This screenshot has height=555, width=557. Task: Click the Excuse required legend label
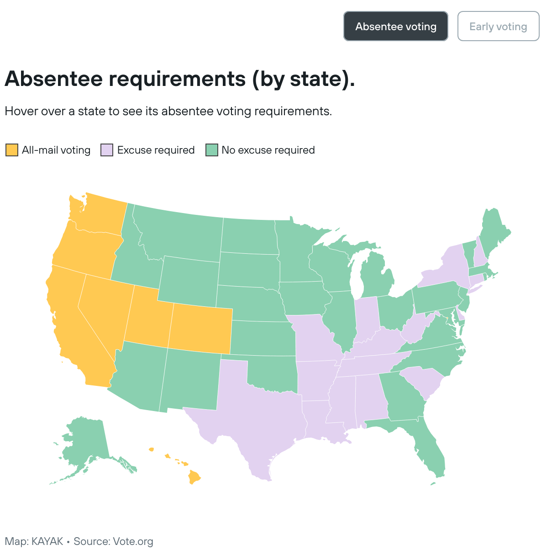point(156,150)
